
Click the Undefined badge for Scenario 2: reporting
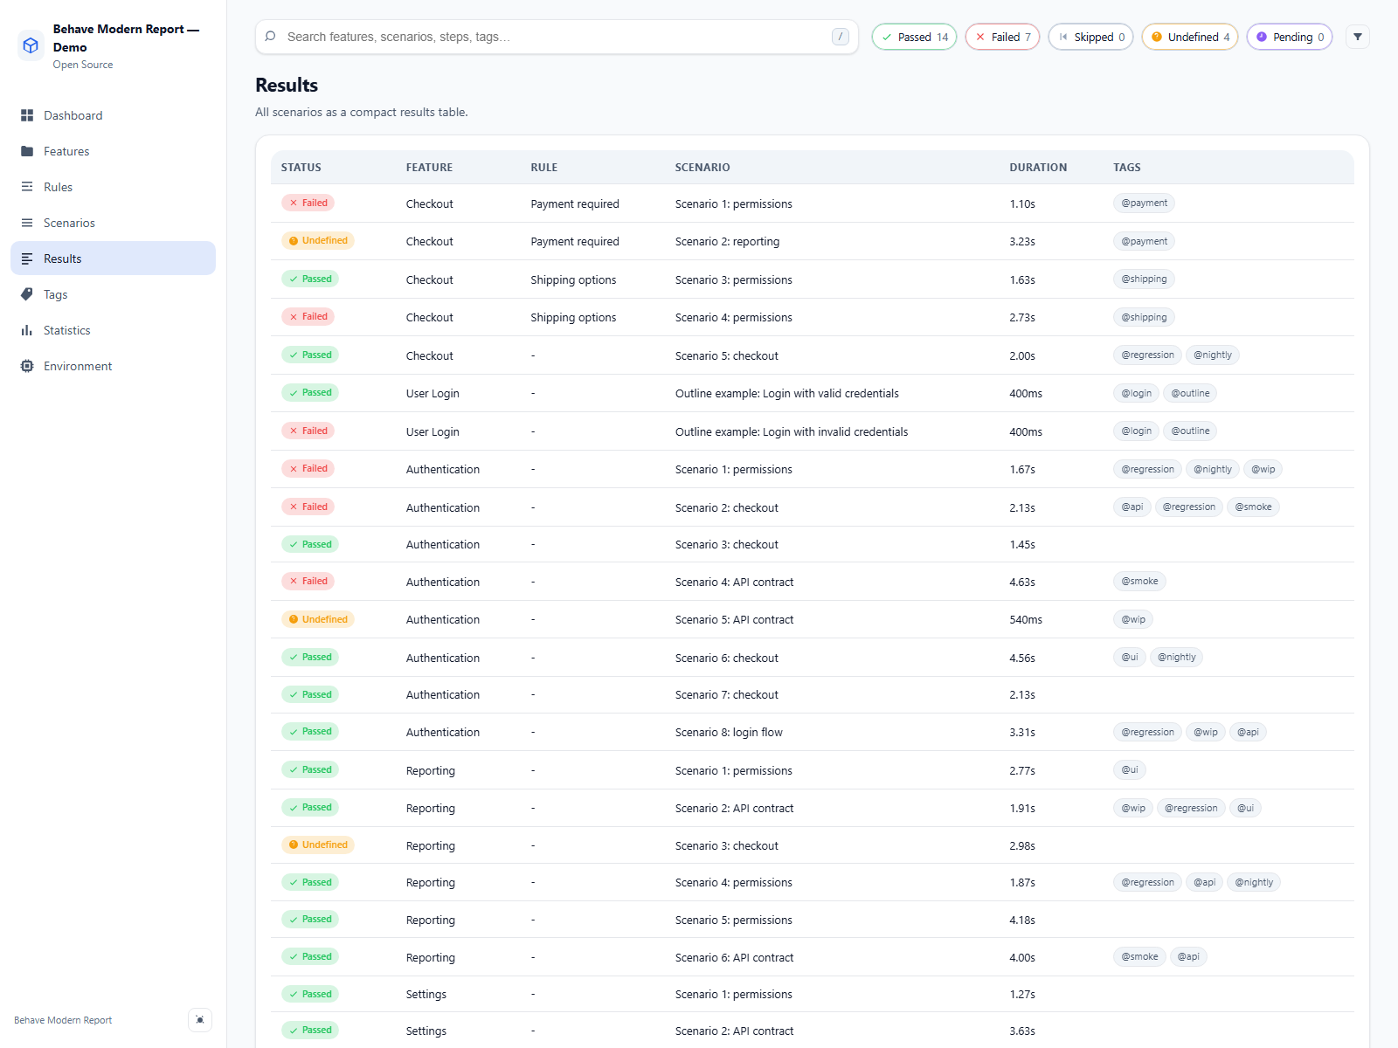pos(318,241)
